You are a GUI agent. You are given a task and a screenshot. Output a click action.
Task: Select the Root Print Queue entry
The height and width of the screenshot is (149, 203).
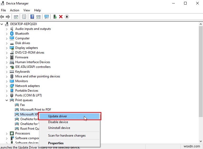click(30, 129)
